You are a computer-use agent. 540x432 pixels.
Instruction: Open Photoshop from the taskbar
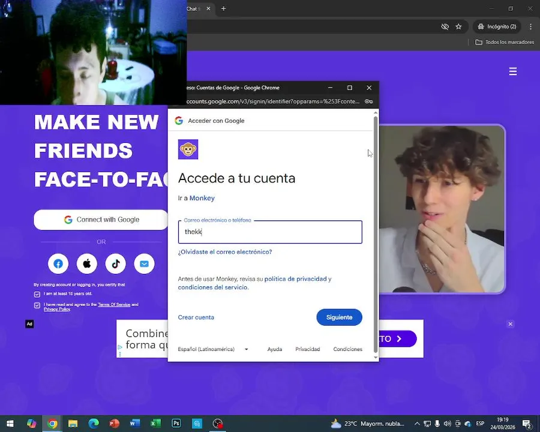tap(176, 424)
